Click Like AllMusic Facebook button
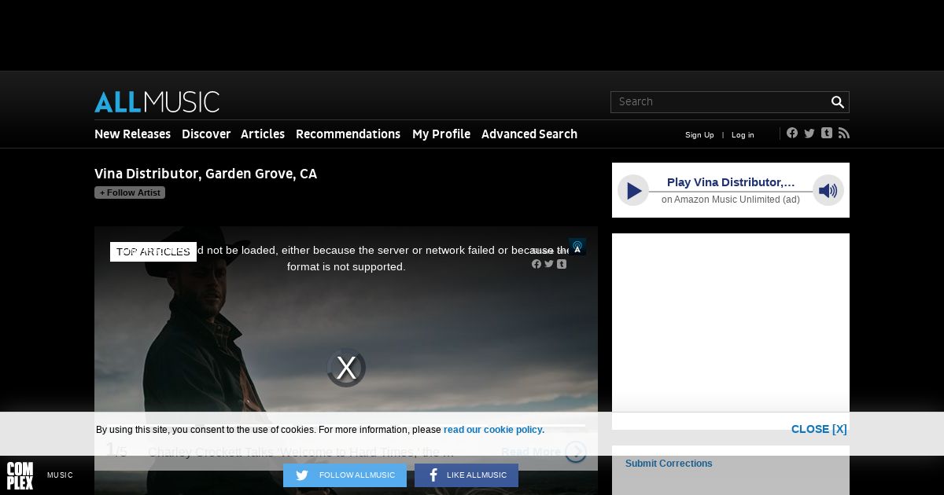The image size is (944, 495). click(466, 475)
